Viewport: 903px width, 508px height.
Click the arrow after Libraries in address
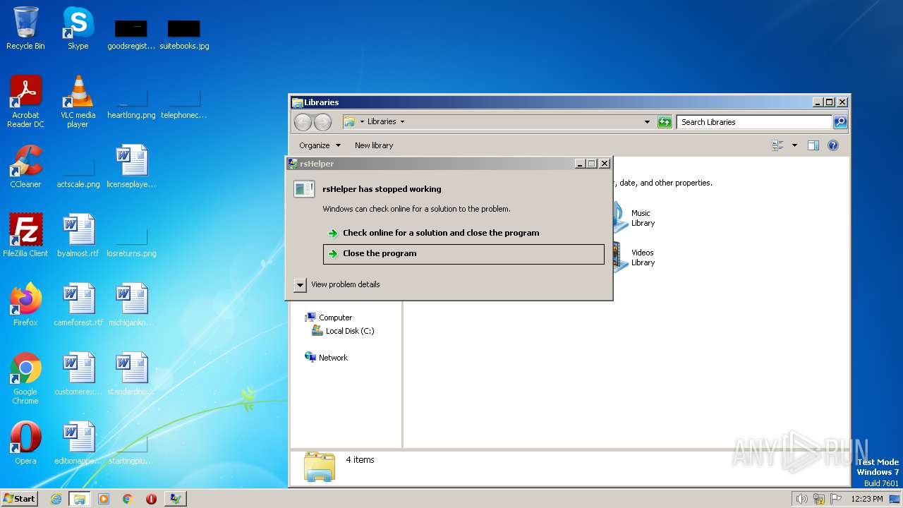click(x=402, y=121)
